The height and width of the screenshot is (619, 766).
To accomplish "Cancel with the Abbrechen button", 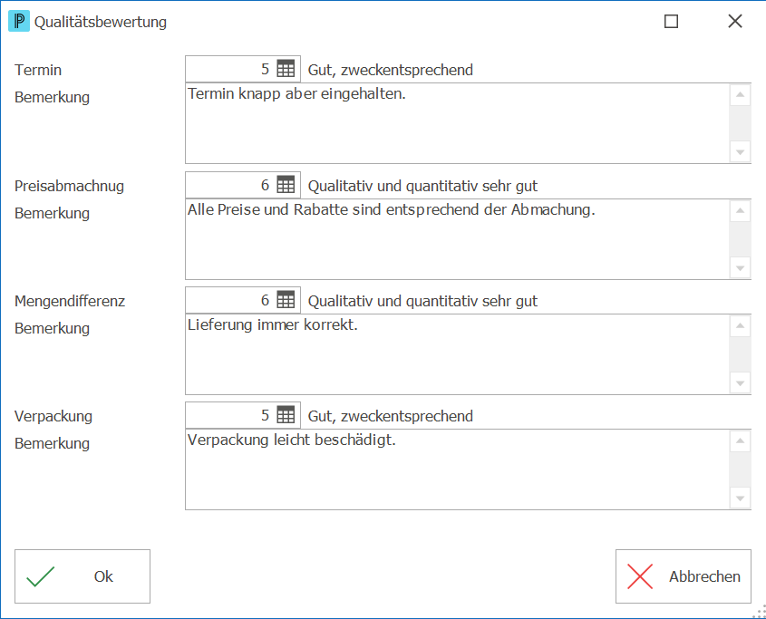I will [684, 576].
